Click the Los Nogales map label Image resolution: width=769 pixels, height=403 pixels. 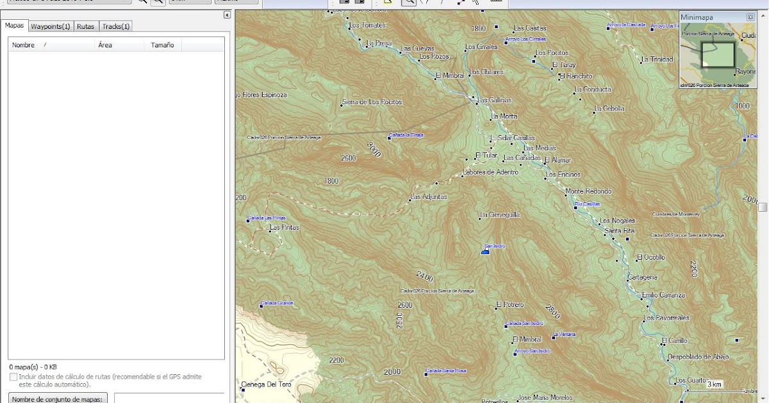618,221
